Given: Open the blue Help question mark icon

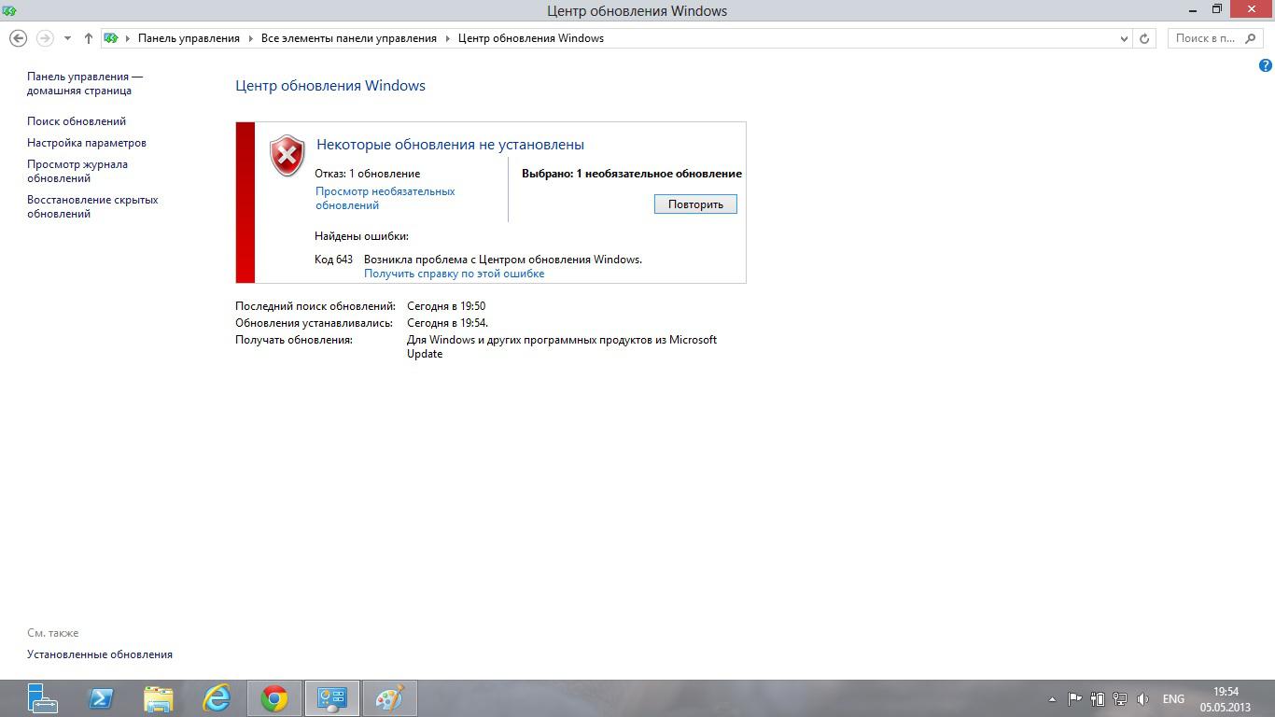Looking at the screenshot, I should point(1266,65).
